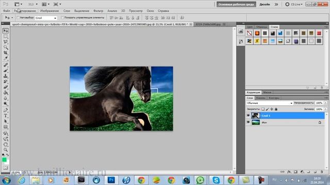Select the Blur tool
This screenshot has width=330, height=185.
6,98
